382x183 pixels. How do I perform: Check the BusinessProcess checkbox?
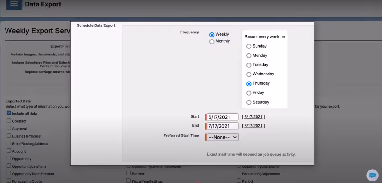coord(9,136)
